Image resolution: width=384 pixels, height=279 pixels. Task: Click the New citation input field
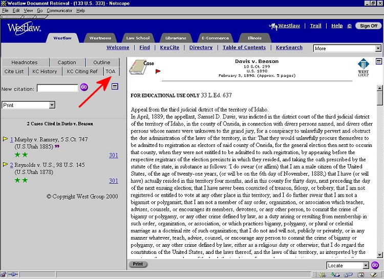click(57, 88)
